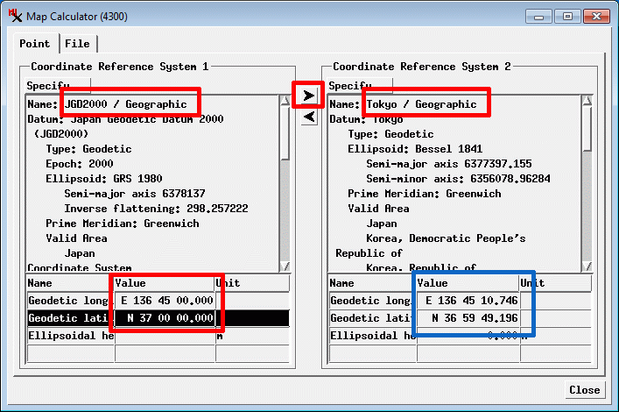Click the System 2 details scrollbar thumb
Screen dimensions: 619x412
[587, 129]
